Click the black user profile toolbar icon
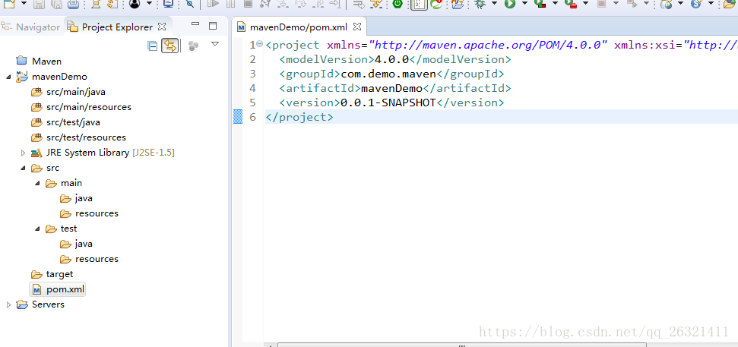The width and height of the screenshot is (738, 347). coord(135,4)
